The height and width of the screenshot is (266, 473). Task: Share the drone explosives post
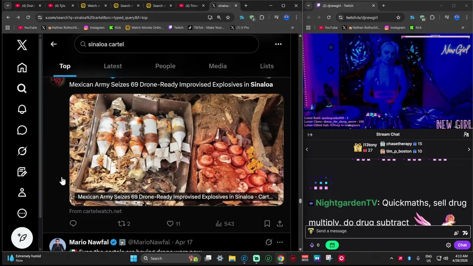coord(280,224)
